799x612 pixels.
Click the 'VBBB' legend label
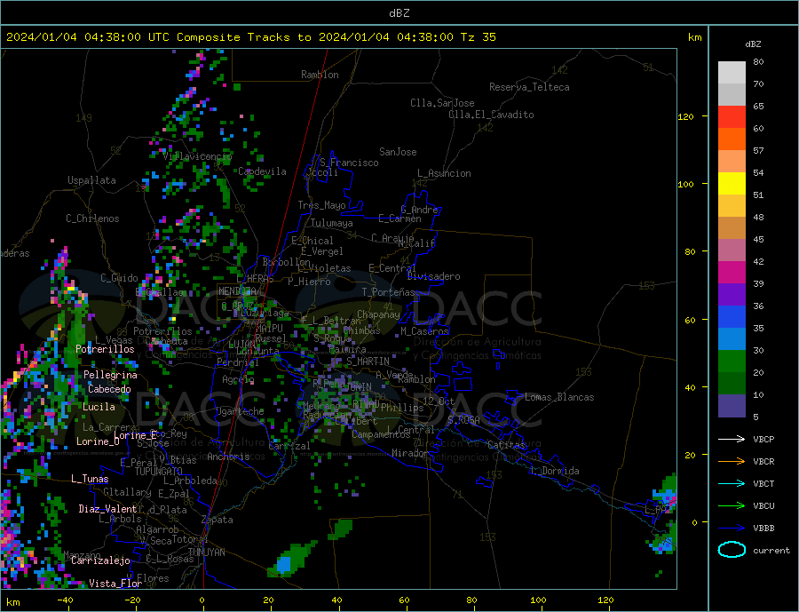pyautogui.click(x=763, y=528)
